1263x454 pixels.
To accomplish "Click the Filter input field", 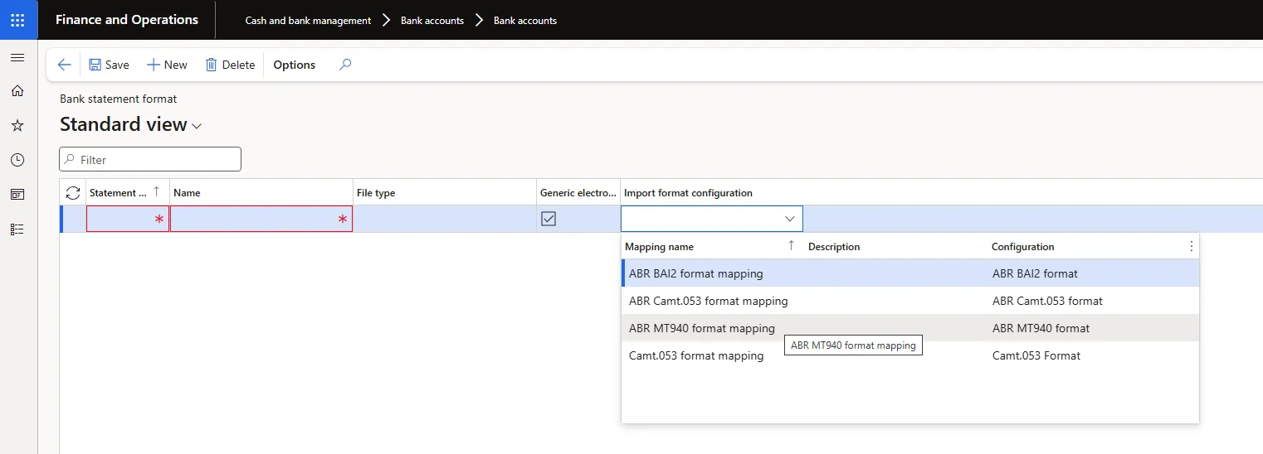I will [x=150, y=159].
